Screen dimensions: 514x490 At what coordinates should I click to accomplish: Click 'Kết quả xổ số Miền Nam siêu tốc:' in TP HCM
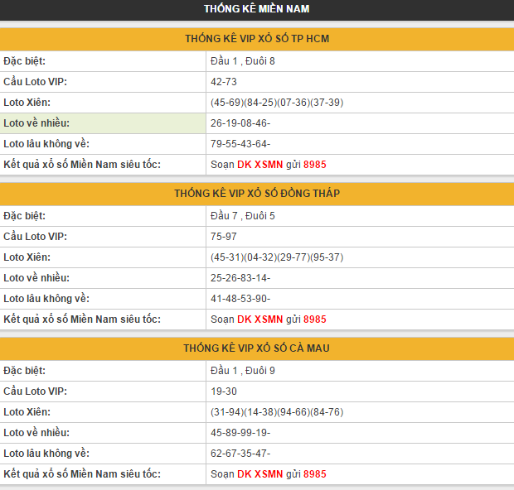[x=82, y=165]
